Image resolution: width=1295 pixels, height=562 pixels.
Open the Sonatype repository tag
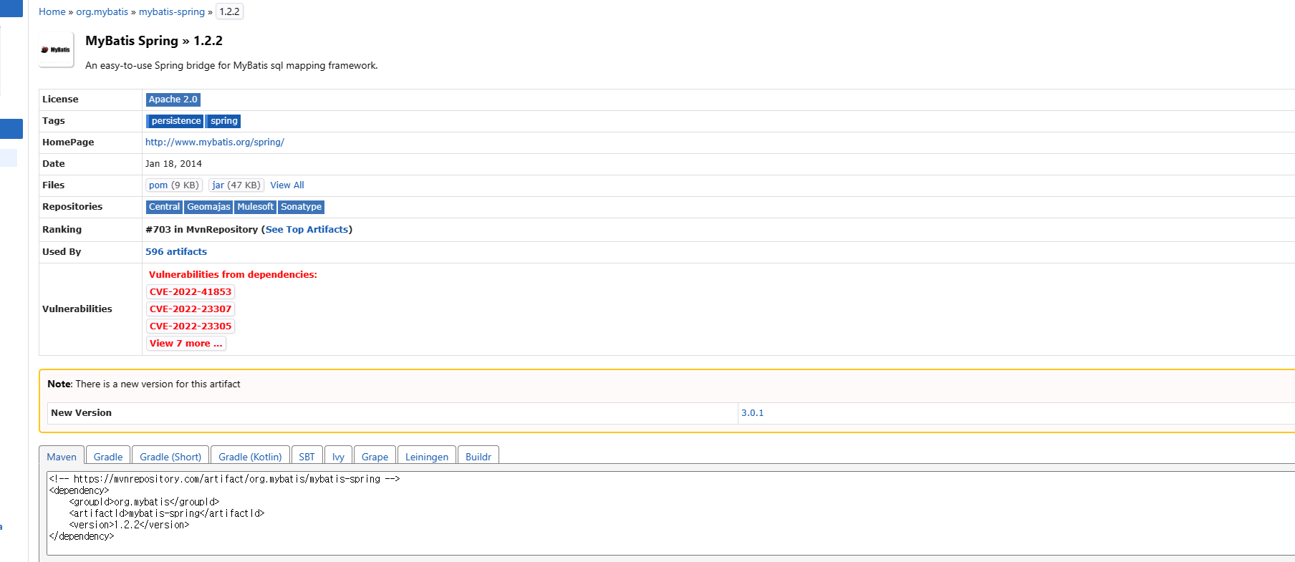click(301, 207)
